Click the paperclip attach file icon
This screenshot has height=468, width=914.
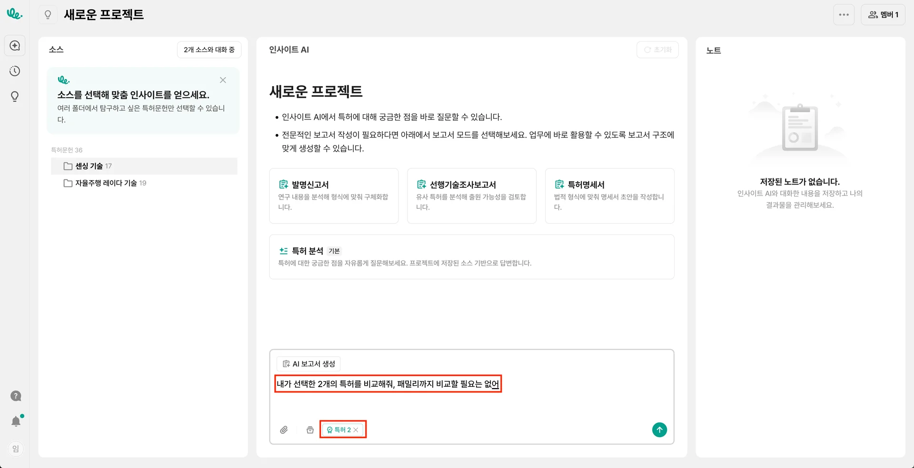click(284, 430)
